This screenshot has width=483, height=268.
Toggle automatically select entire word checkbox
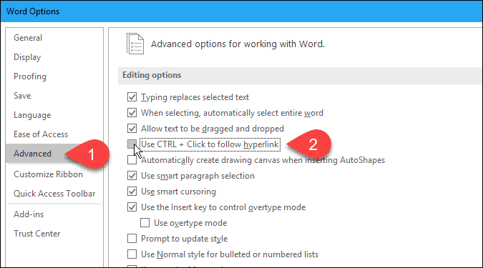[132, 113]
